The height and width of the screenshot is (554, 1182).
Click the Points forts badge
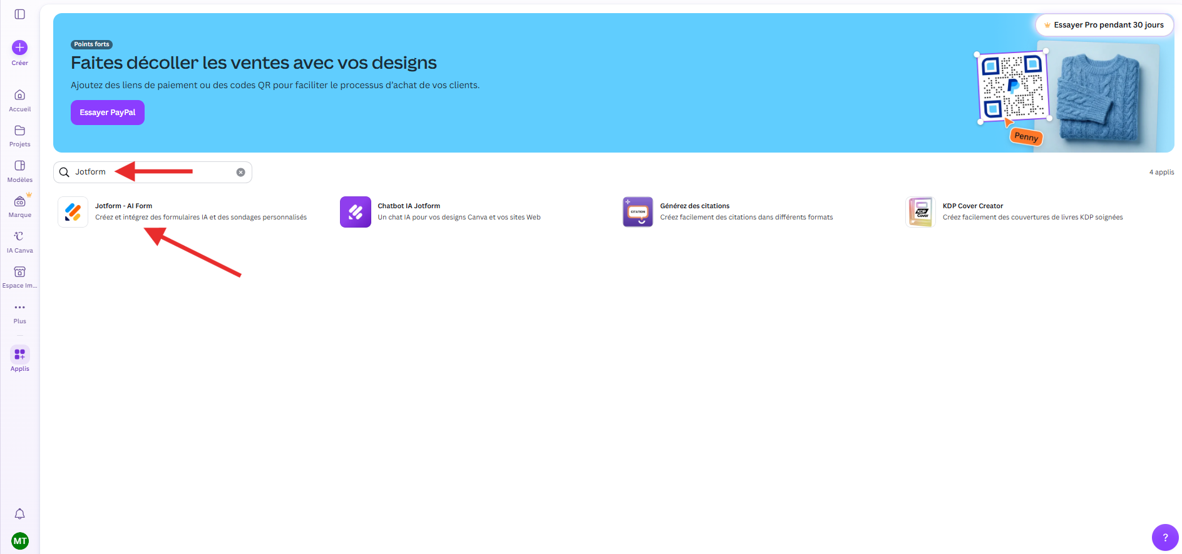(91, 44)
